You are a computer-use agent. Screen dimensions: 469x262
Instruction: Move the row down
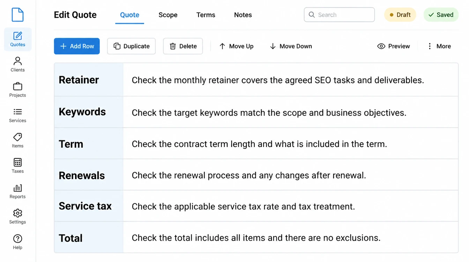coord(291,46)
